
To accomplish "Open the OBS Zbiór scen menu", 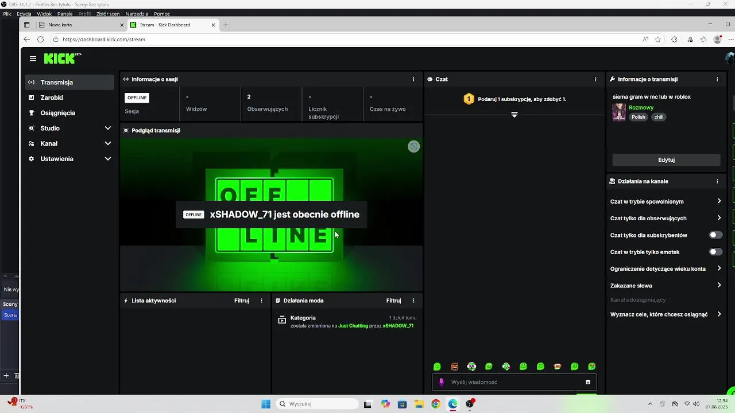I will click(x=107, y=13).
